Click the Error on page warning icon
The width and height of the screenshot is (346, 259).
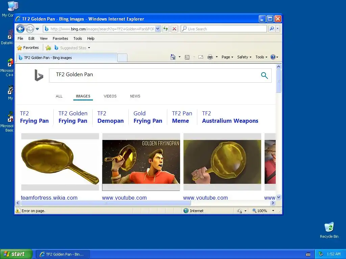pyautogui.click(x=18, y=211)
